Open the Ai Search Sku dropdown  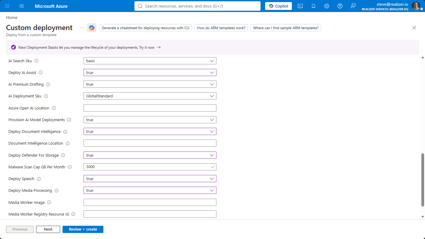tap(150, 61)
